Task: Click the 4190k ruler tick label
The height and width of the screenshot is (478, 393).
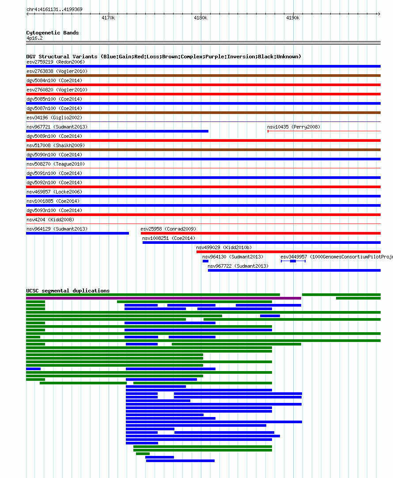Action: tap(293, 18)
